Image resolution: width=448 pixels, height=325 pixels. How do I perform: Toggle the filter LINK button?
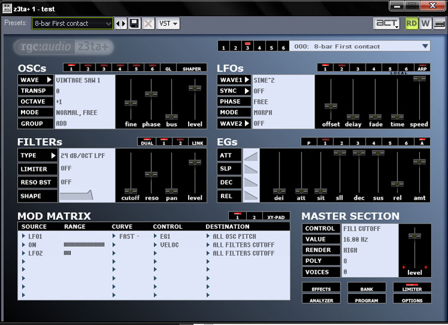tap(198, 142)
